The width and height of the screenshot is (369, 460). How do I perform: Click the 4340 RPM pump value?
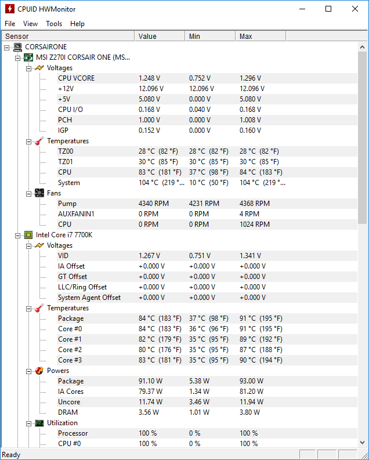[x=153, y=204]
